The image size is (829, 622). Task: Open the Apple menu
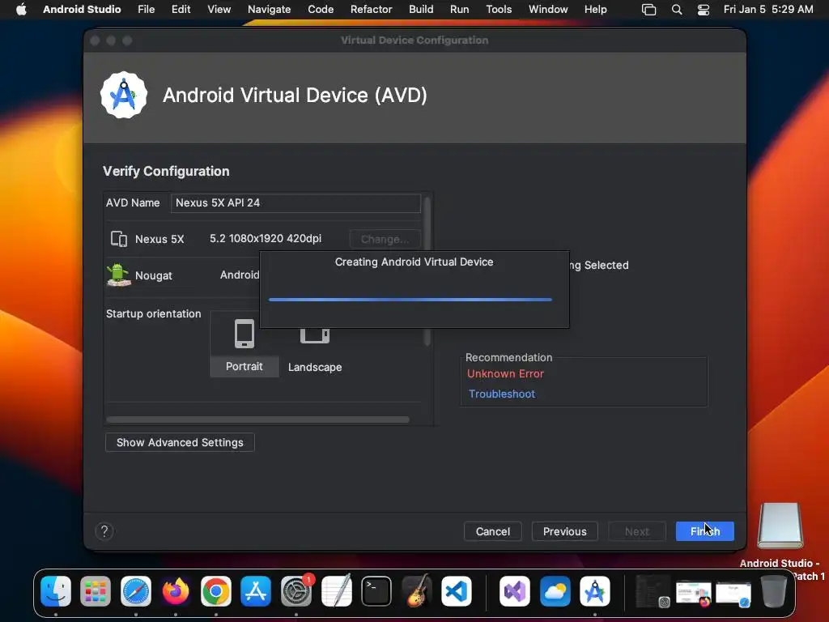click(21, 9)
